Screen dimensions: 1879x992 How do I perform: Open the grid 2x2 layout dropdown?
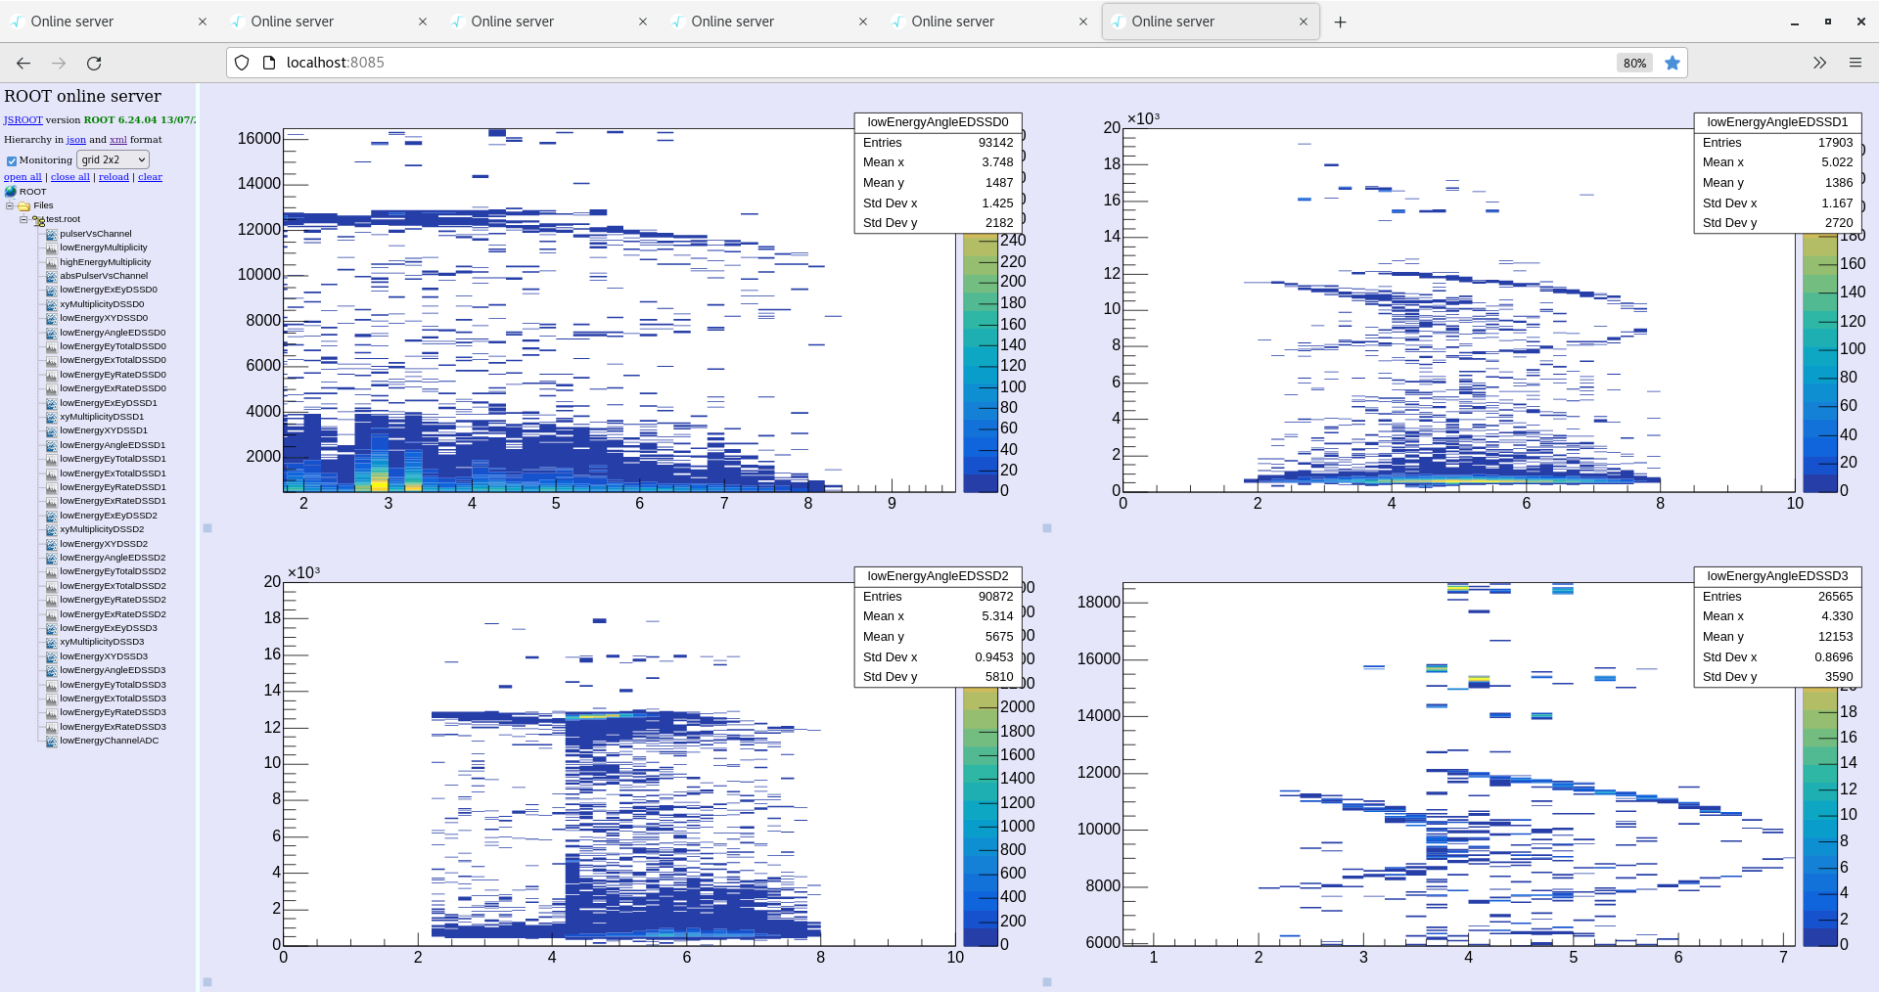coord(112,159)
